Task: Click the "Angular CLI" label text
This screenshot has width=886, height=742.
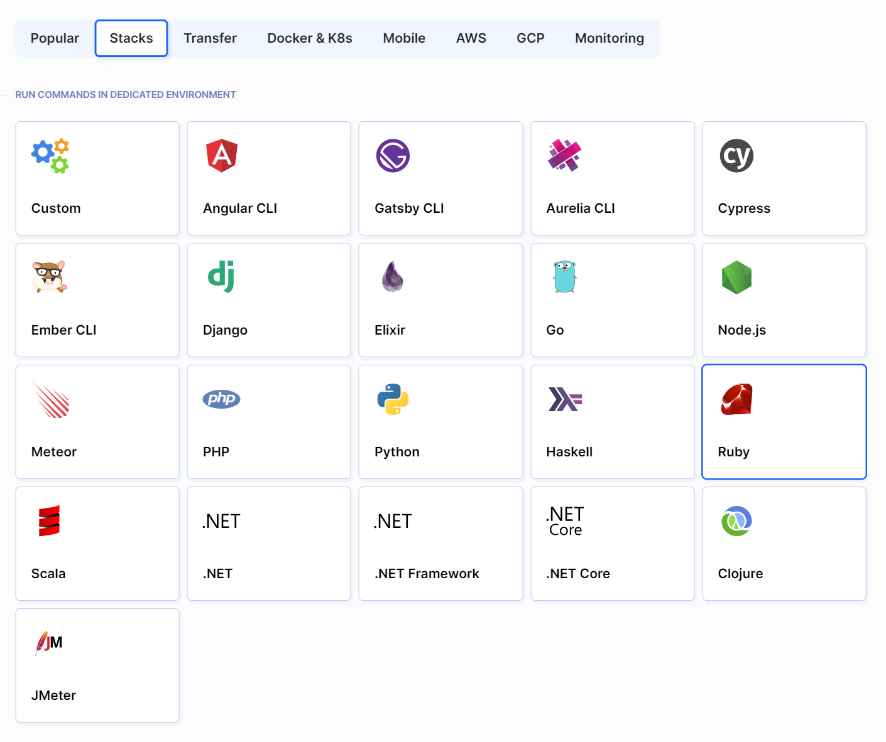Action: [x=240, y=208]
